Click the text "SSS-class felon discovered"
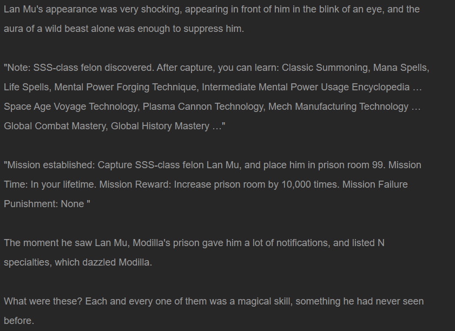This screenshot has width=455, height=331. pos(94,68)
